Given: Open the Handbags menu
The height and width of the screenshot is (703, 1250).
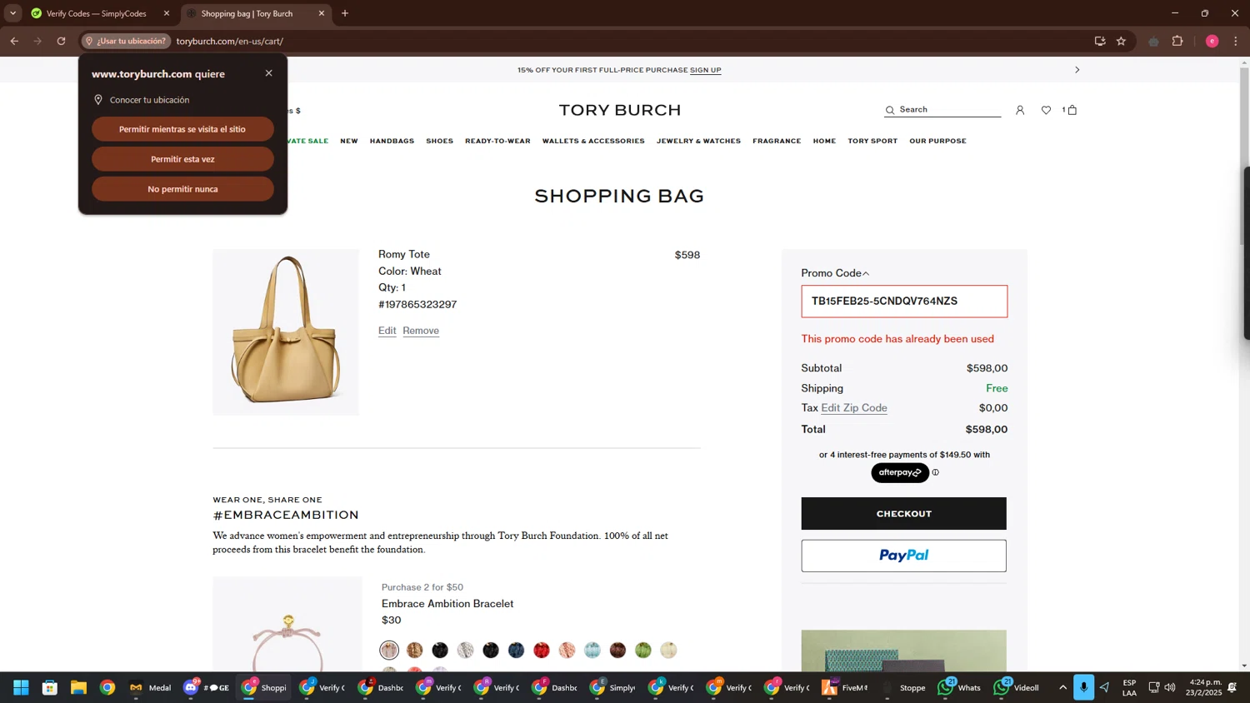Looking at the screenshot, I should click(392, 141).
